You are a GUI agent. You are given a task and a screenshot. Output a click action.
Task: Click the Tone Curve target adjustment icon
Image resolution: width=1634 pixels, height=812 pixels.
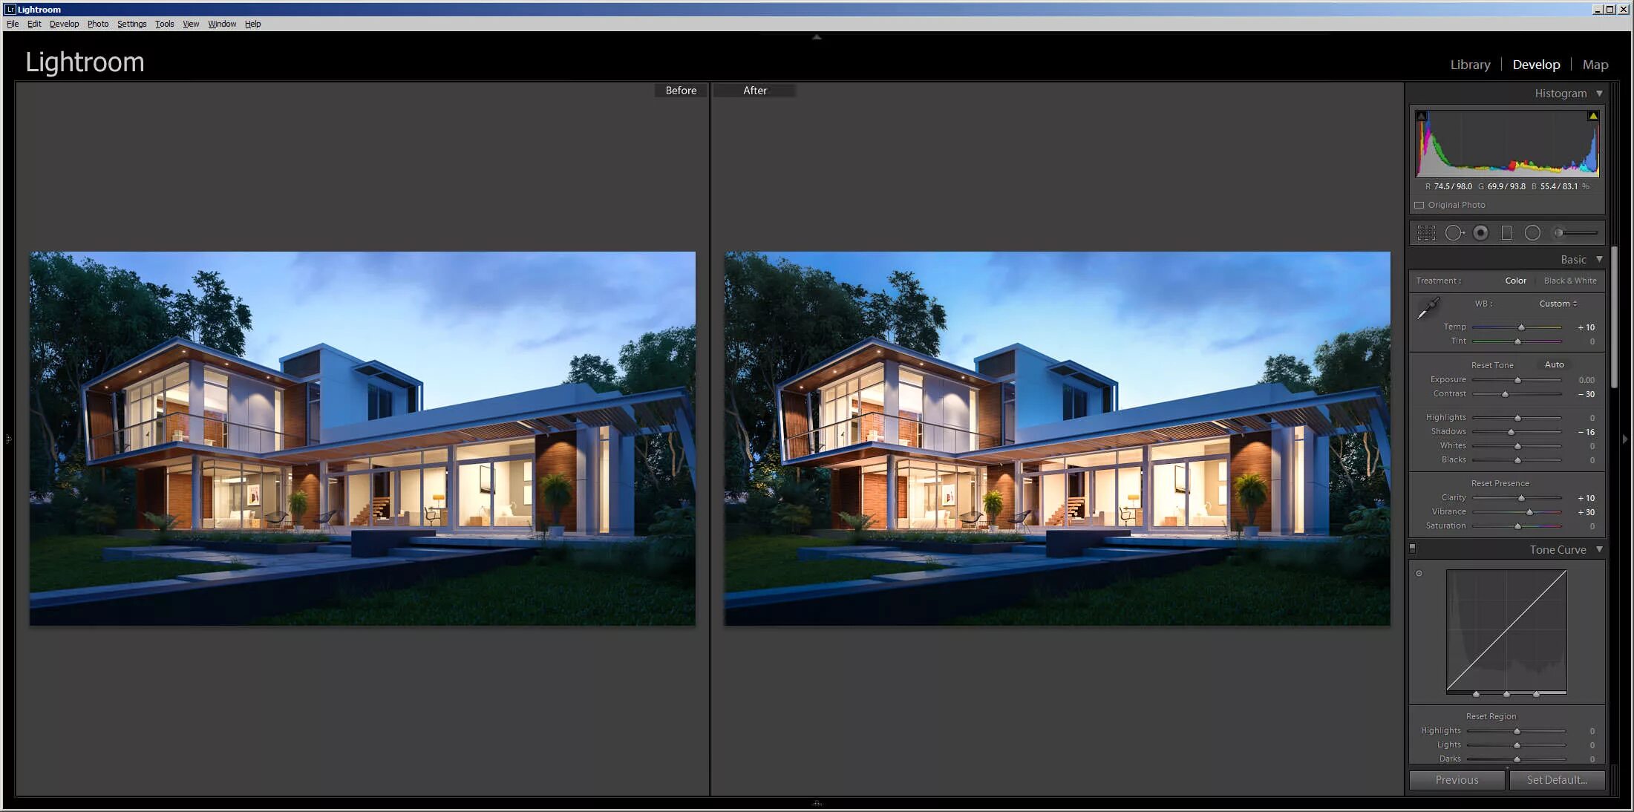pyautogui.click(x=1419, y=573)
